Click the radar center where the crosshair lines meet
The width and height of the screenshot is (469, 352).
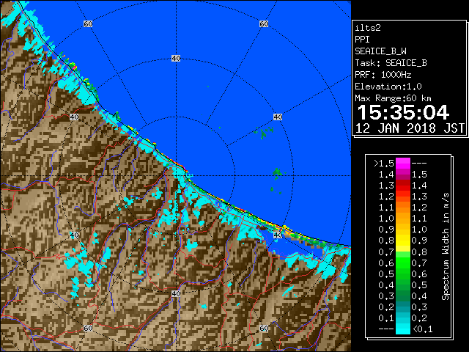(x=176, y=176)
